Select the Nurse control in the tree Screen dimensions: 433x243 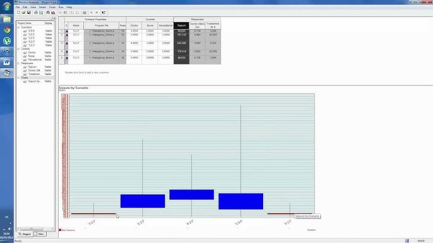click(x=32, y=56)
